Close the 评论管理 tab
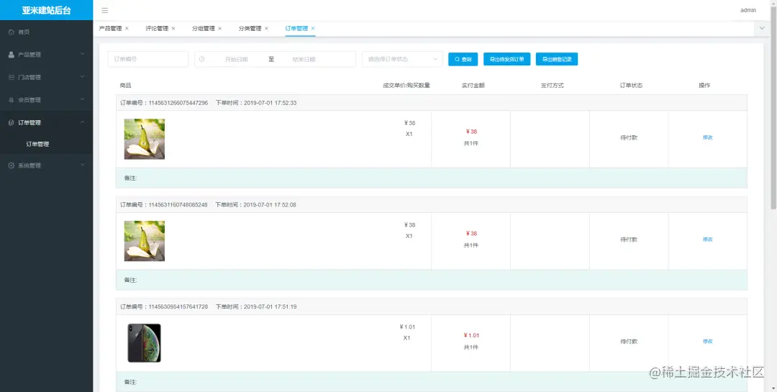This screenshot has width=777, height=392. 173,29
